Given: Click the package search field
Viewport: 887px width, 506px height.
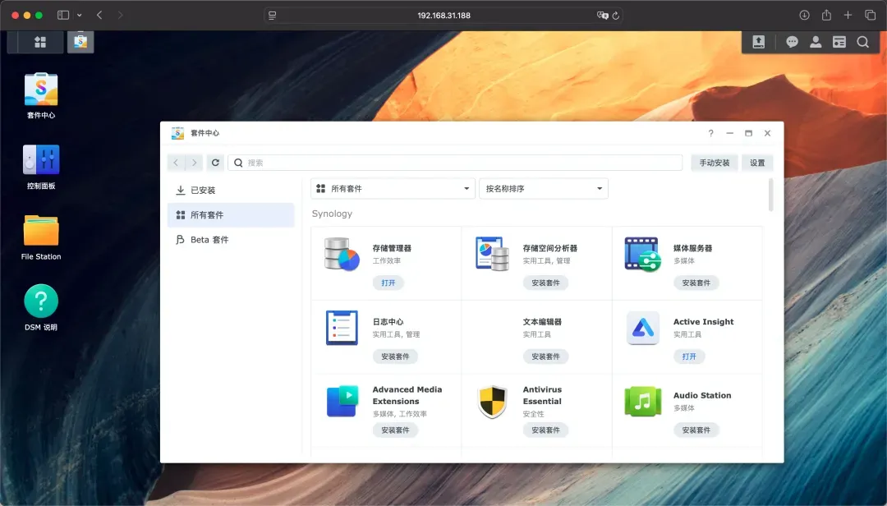Looking at the screenshot, I should tap(455, 163).
